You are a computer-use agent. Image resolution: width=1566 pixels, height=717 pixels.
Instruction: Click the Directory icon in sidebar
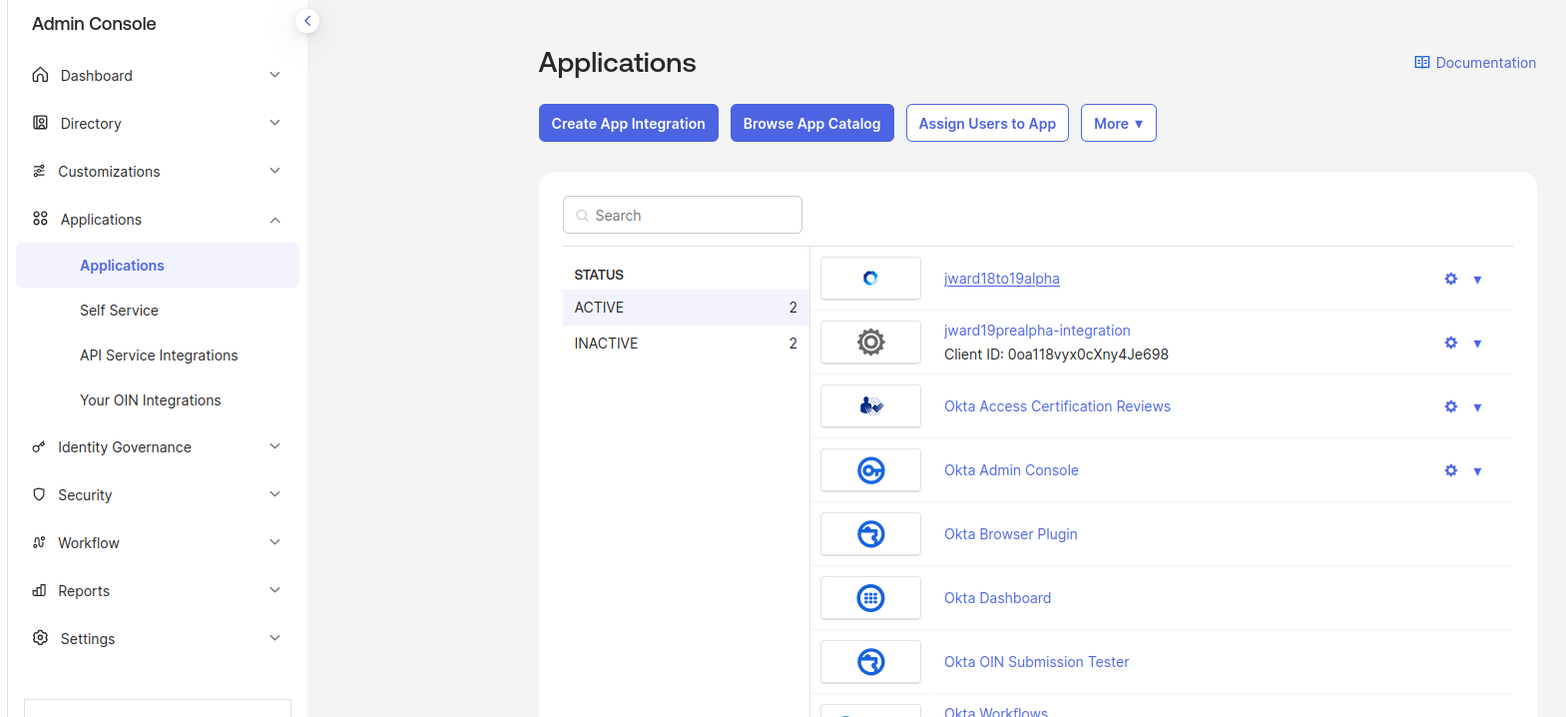(x=40, y=123)
